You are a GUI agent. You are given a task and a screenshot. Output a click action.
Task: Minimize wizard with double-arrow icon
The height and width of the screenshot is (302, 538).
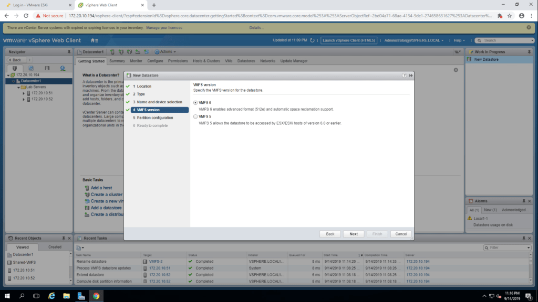[410, 75]
